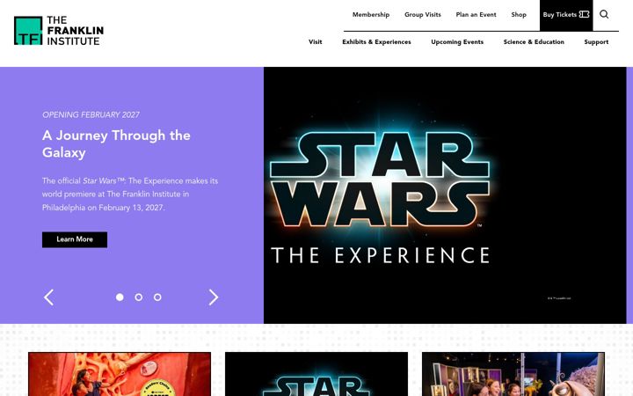Advance to next slide arrow

[x=214, y=297]
